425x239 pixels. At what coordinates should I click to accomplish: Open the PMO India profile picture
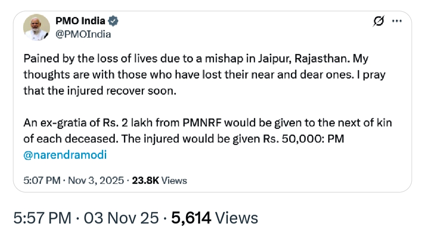(37, 27)
